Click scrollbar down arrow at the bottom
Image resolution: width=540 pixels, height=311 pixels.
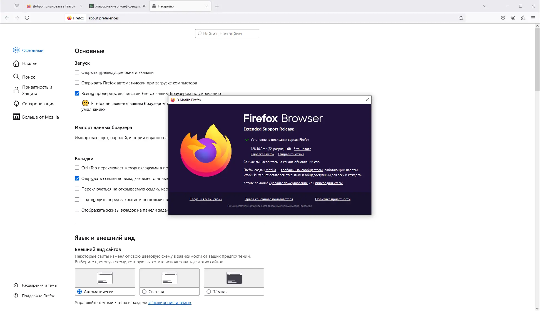pos(537,309)
